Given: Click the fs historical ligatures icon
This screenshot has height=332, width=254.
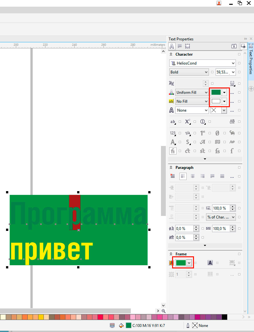Looking at the screenshot, I should click(217, 151).
